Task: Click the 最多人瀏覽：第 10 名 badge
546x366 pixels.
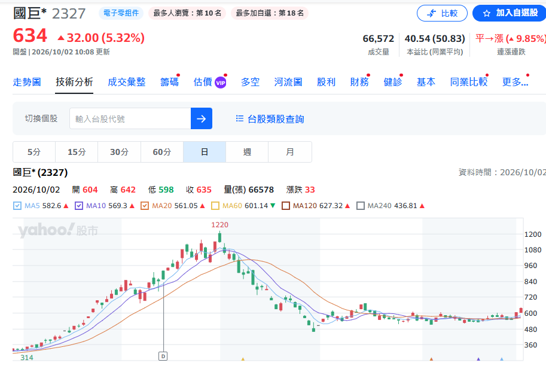Action: pos(187,13)
